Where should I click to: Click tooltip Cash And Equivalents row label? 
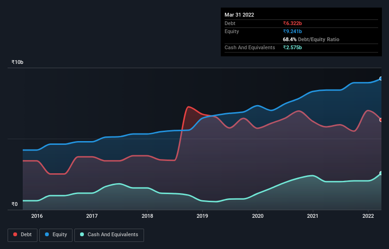click(x=250, y=47)
